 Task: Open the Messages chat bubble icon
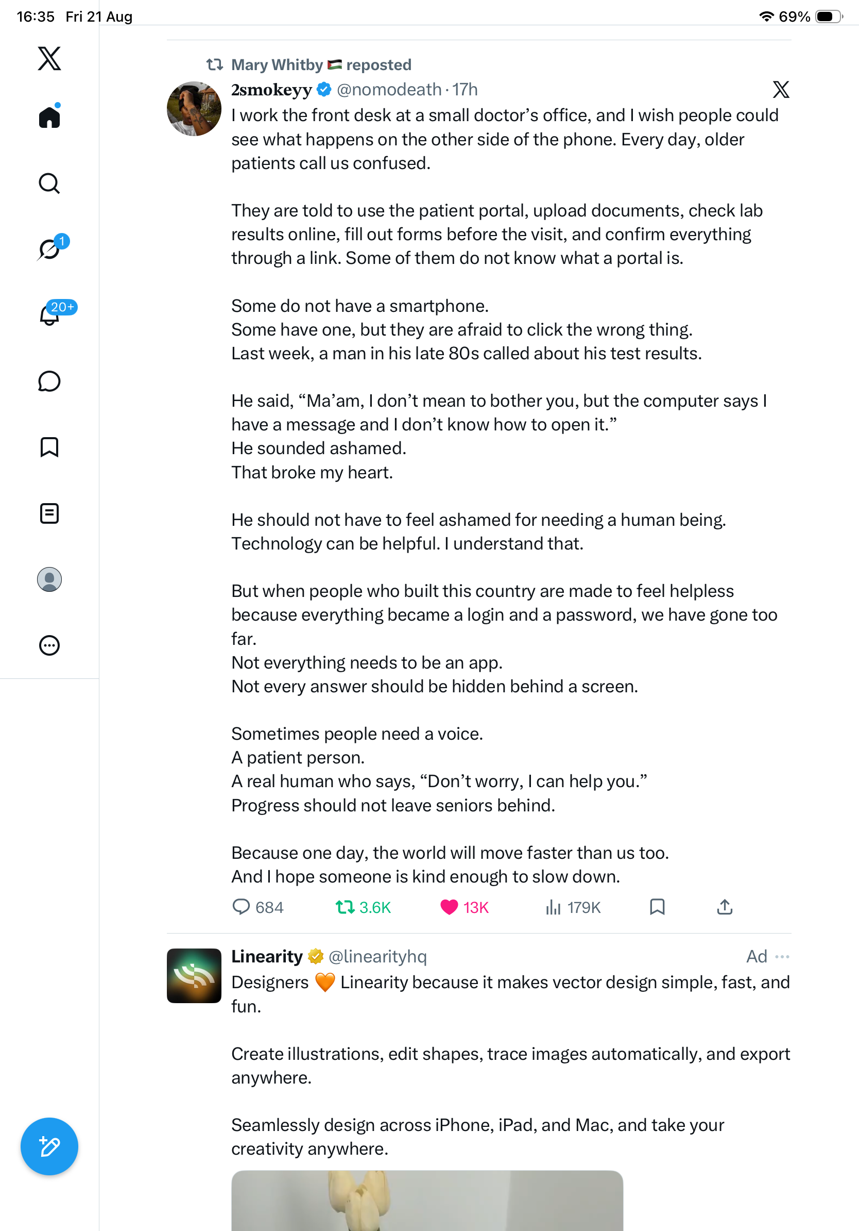(49, 381)
